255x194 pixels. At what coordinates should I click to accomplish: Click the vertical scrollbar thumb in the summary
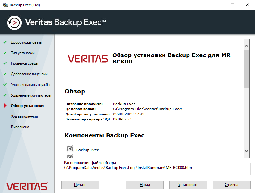coord(246,69)
